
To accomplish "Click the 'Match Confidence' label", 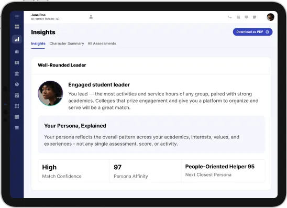I will point(62,177).
